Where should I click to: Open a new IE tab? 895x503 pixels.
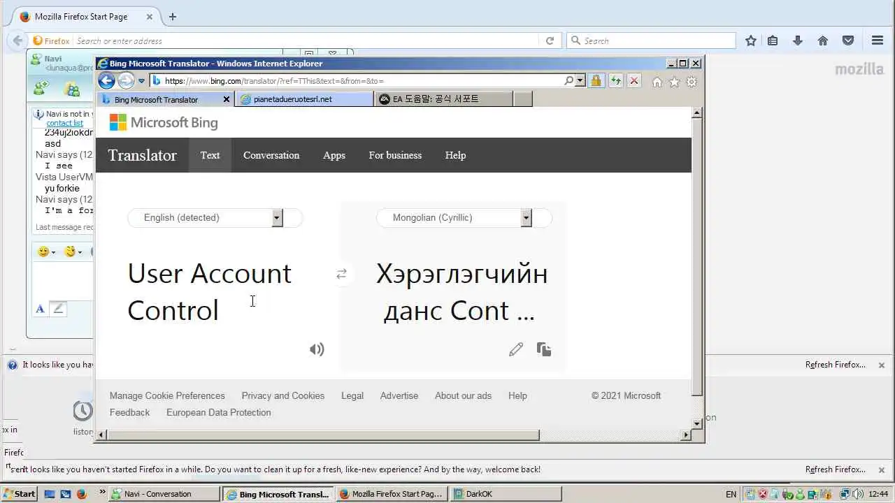(x=523, y=99)
